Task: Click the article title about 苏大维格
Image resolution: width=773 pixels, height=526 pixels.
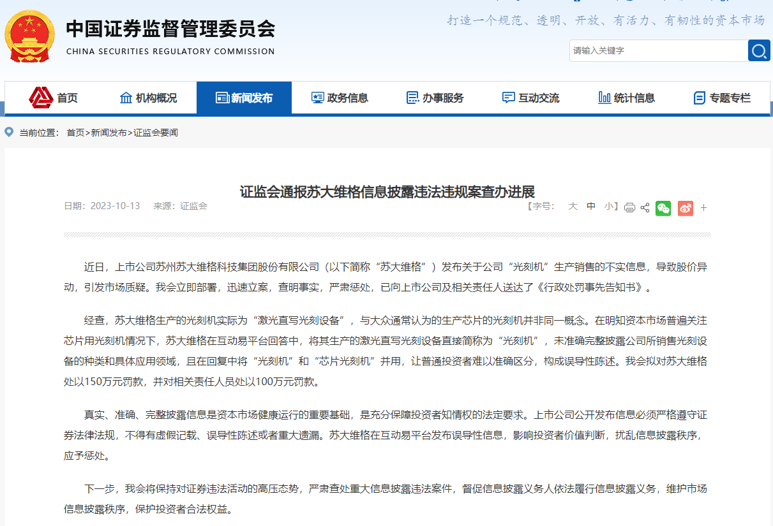Action: click(x=387, y=191)
